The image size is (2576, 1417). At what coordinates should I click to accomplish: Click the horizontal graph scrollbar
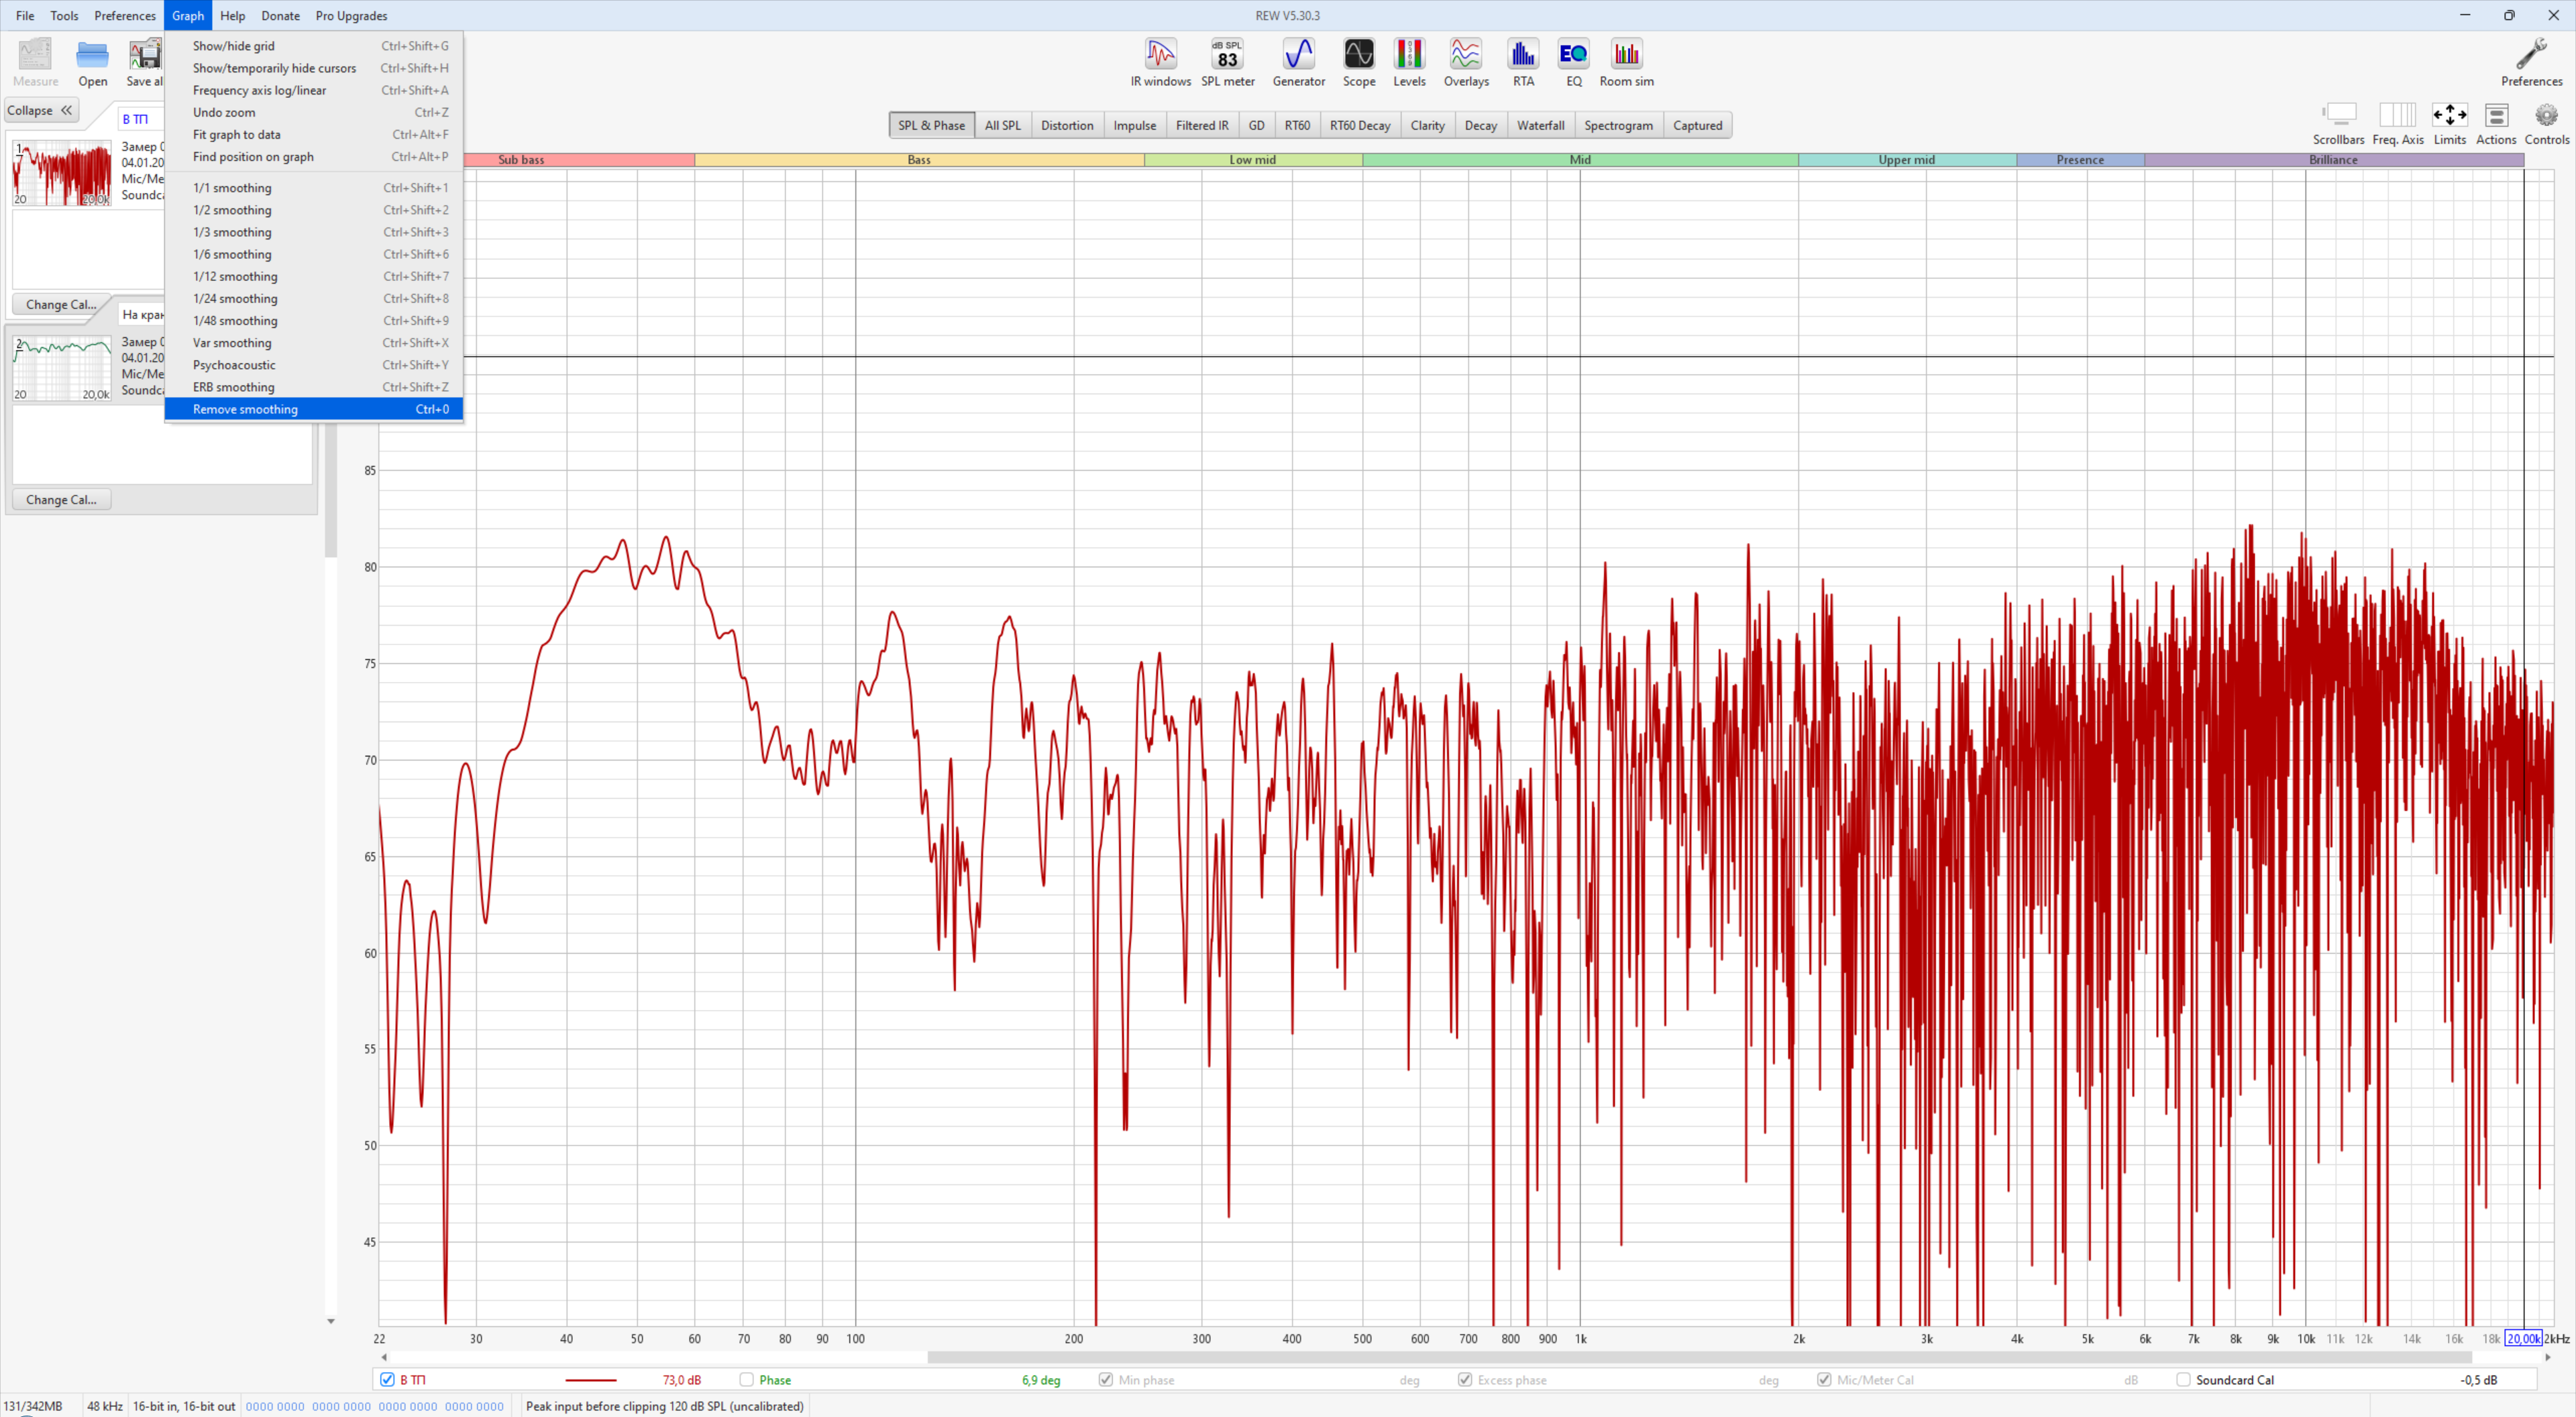(1699, 1357)
